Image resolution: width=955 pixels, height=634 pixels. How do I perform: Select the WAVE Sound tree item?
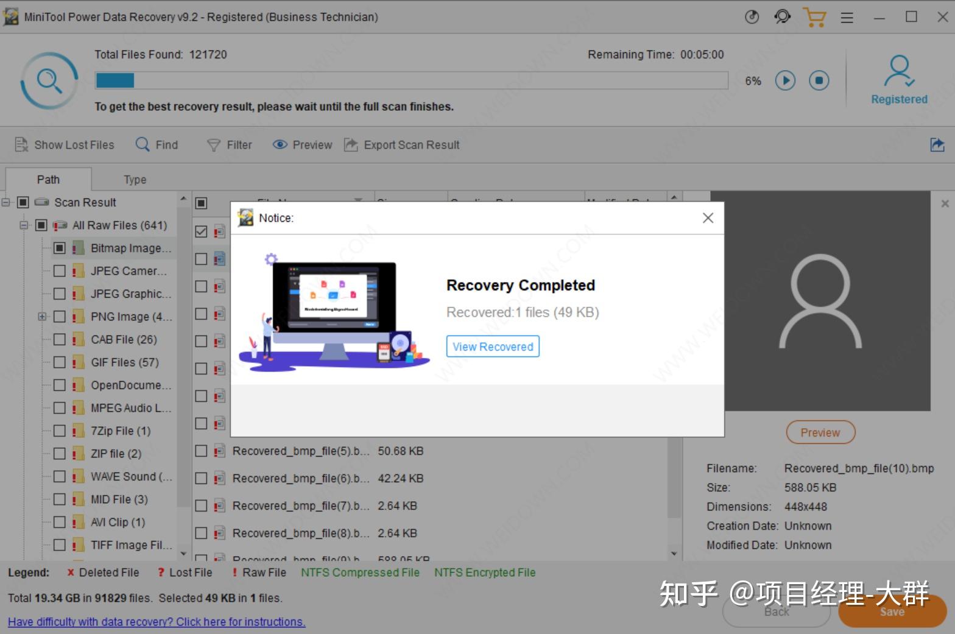tap(132, 477)
